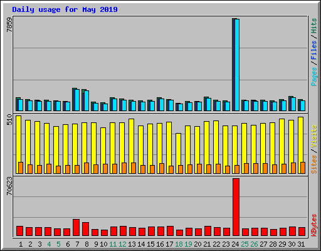321x251 pixels.
Task: Select the cyan hits bar for day 1
Action: 21,105
